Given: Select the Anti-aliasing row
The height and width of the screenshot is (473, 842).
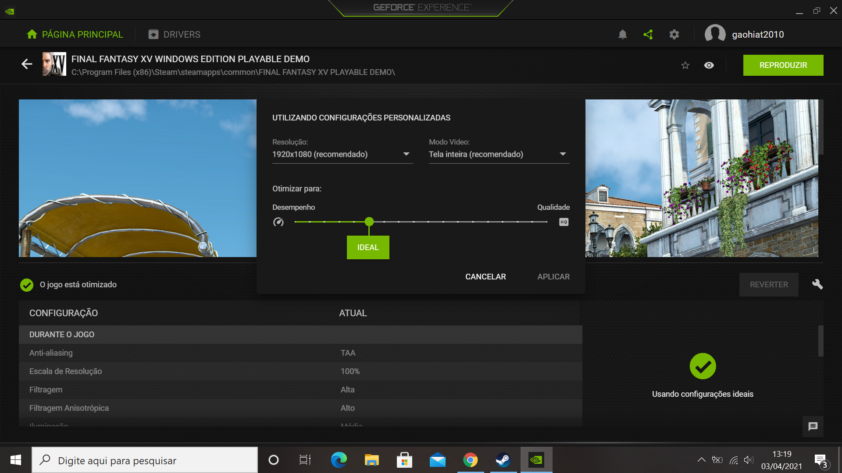Looking at the screenshot, I should (300, 353).
